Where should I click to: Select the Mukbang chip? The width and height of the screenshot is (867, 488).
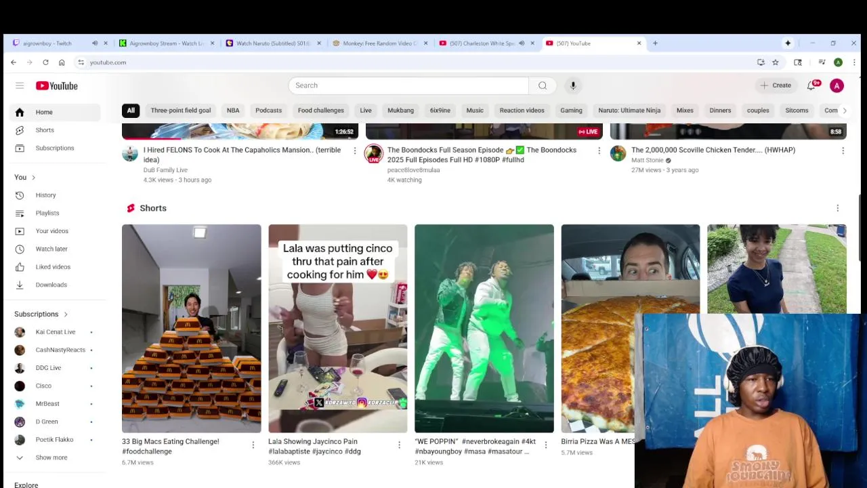click(x=400, y=110)
